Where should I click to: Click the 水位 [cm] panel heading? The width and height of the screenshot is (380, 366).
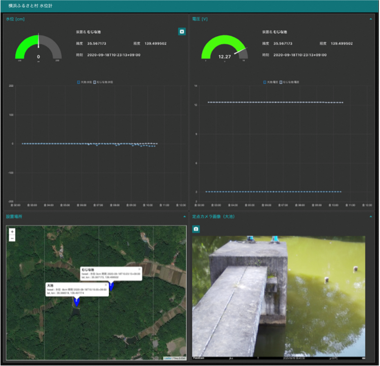click(15, 19)
